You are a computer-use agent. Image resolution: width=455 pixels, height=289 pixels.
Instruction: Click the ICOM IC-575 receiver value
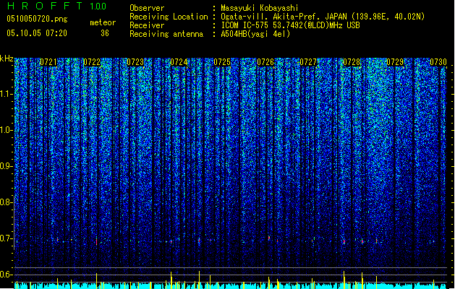(x=290, y=25)
